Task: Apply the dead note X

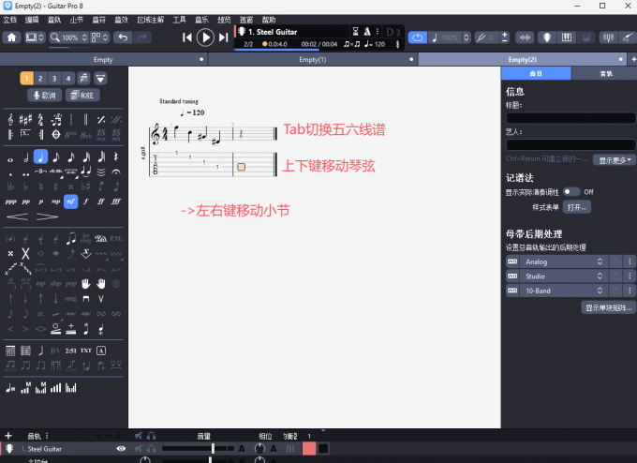Action: (25, 254)
